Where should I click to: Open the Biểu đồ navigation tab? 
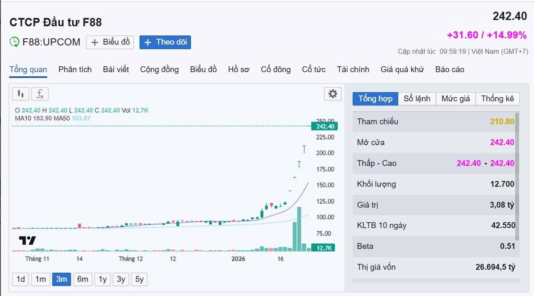pyautogui.click(x=203, y=70)
